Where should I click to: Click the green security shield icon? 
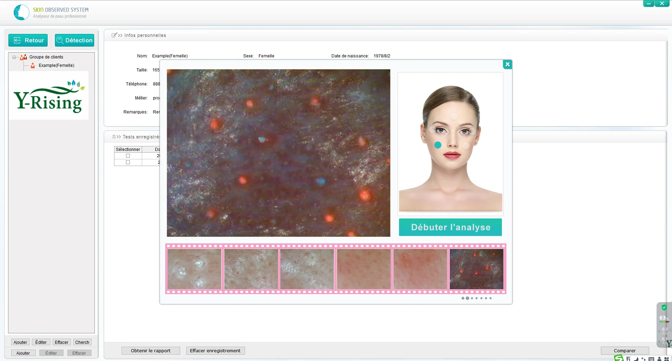click(x=664, y=307)
